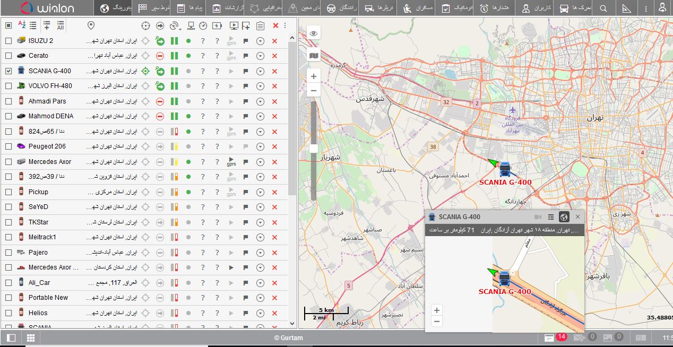Click the search magnifier in top bar
This screenshot has width=673, height=347.
tap(603, 8)
